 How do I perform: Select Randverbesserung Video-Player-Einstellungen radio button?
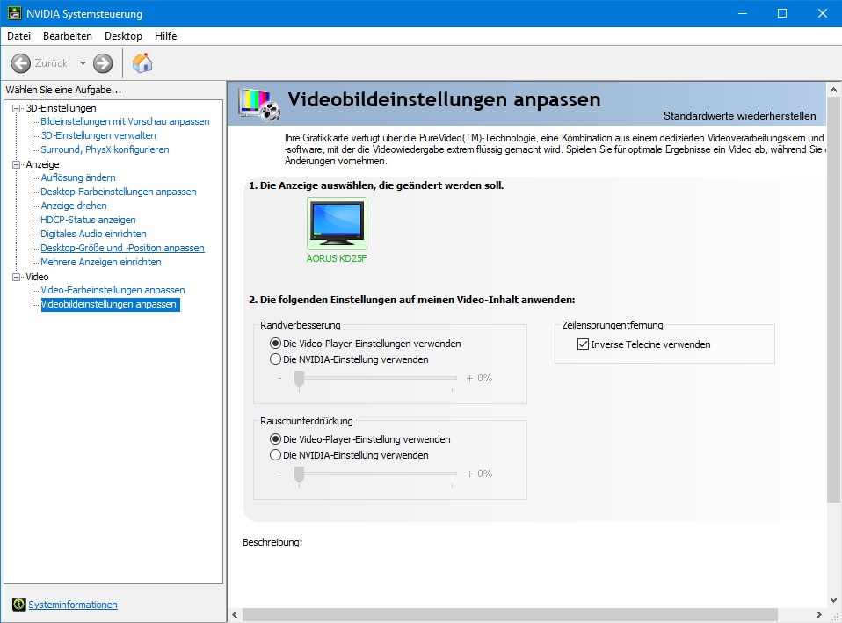click(x=275, y=344)
